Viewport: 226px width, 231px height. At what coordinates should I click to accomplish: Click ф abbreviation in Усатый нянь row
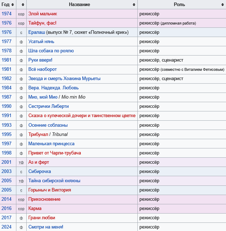[x=21, y=42]
